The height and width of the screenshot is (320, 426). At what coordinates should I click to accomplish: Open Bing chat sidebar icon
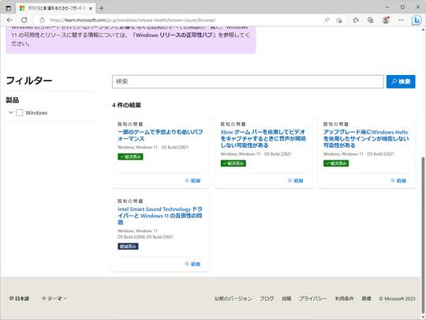pyautogui.click(x=416, y=20)
